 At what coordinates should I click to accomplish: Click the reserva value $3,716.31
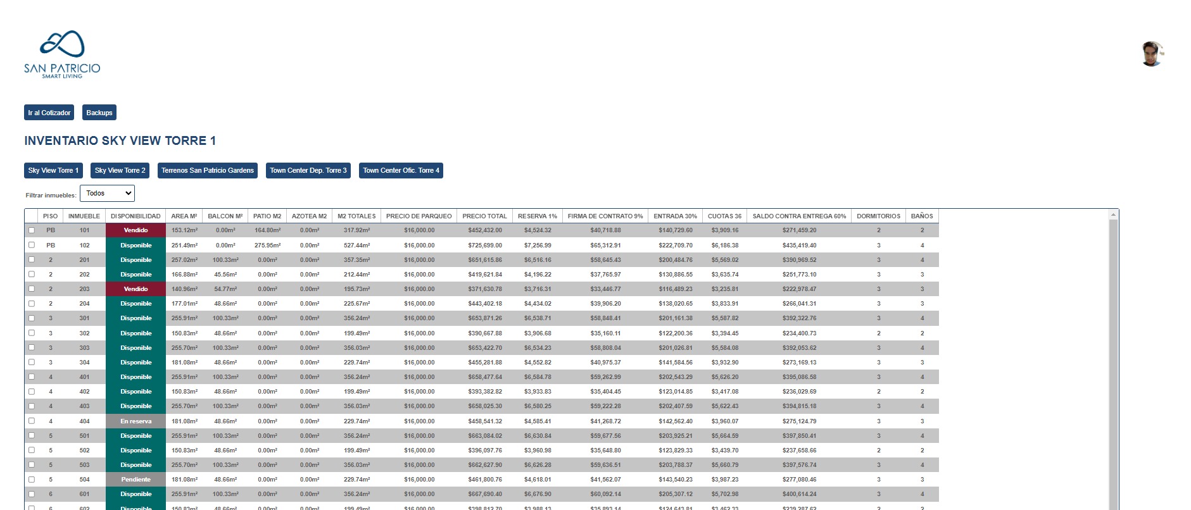538,289
